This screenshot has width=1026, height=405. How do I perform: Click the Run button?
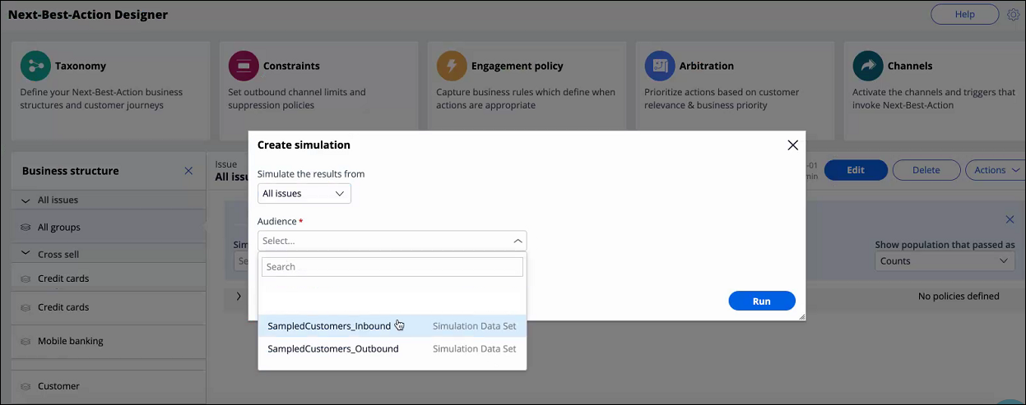click(x=761, y=301)
